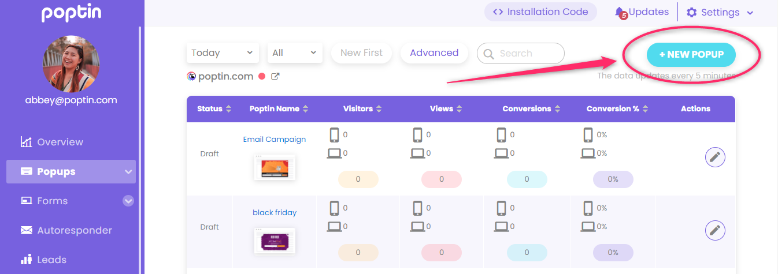Click abbey@poptin.com account email
The width and height of the screenshot is (778, 274).
(71, 100)
